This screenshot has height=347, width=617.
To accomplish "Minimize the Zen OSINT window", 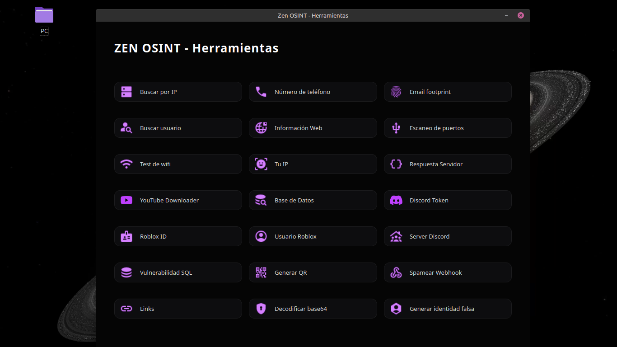I will tap(506, 15).
